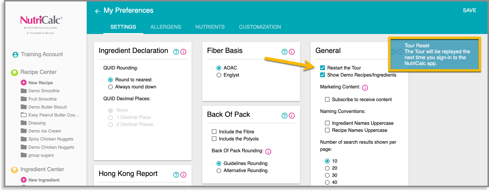Click the SAVE button
489x191 pixels.
point(469,10)
